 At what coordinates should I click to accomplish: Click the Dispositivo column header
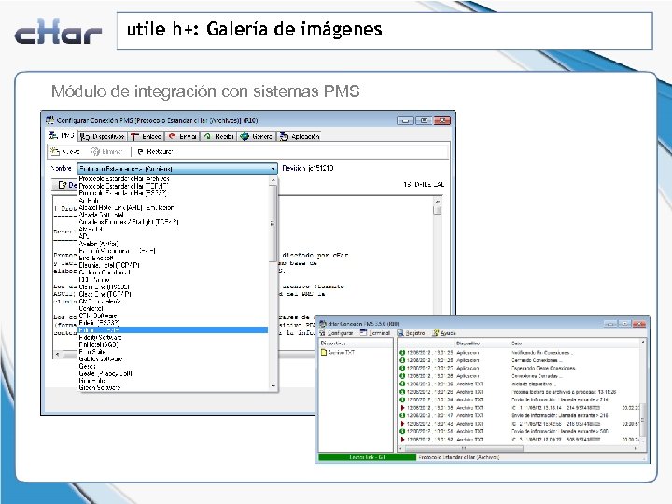click(x=468, y=343)
